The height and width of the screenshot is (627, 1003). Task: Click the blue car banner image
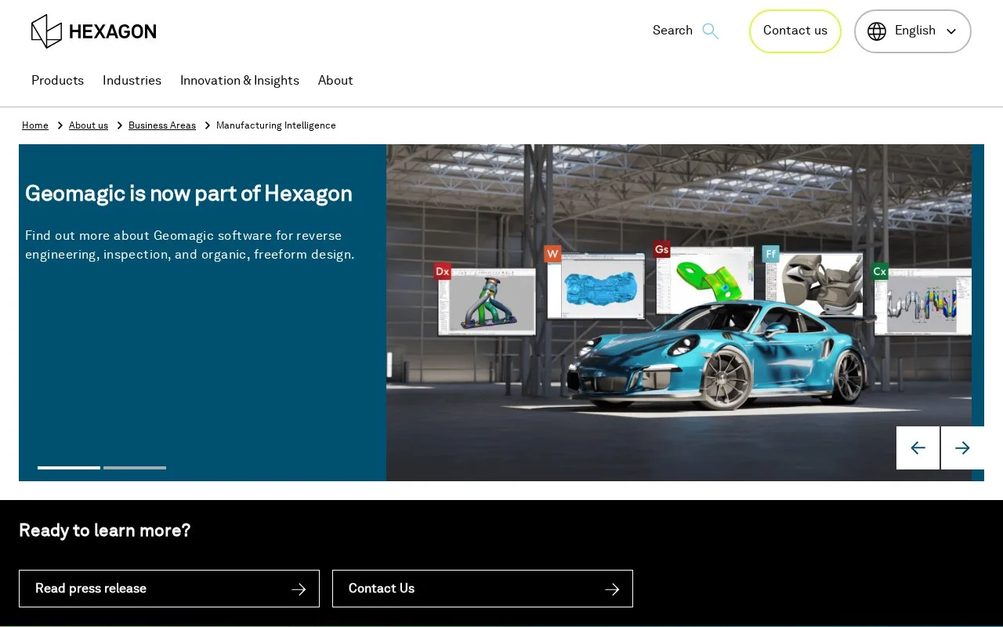[x=679, y=313]
